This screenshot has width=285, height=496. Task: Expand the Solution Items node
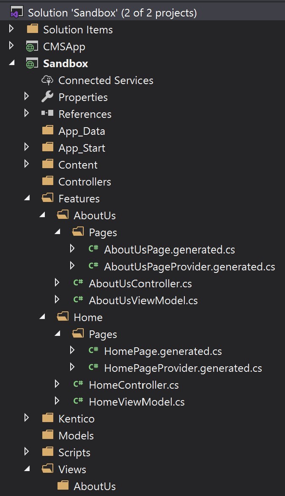tap(11, 28)
